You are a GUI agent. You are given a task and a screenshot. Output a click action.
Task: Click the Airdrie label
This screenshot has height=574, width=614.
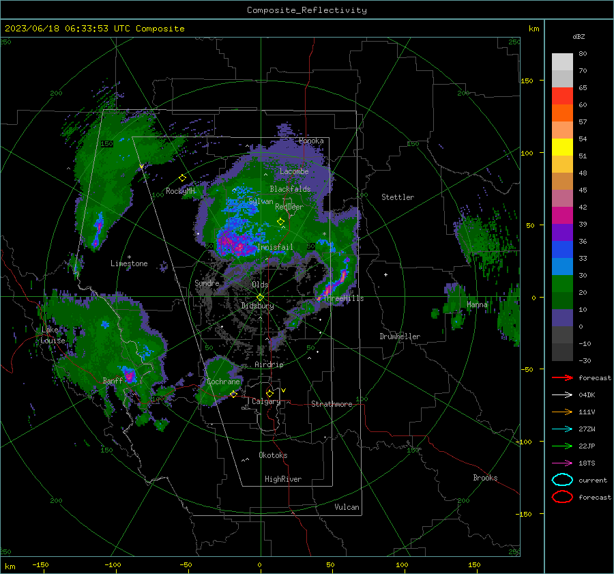[x=269, y=364]
